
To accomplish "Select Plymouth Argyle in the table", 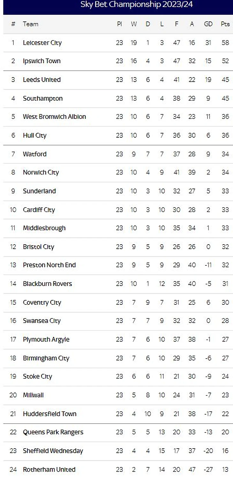I will click(x=46, y=339).
